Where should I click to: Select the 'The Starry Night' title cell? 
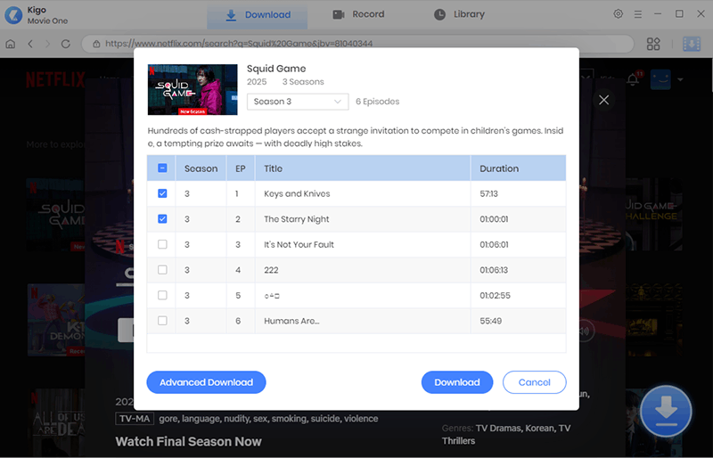coord(363,219)
